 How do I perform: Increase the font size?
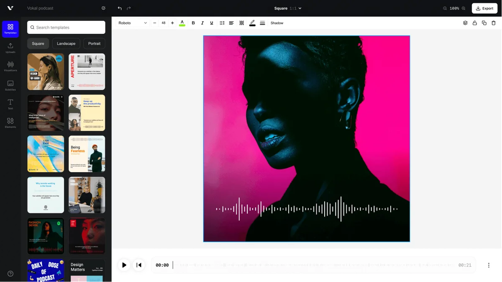[172, 23]
